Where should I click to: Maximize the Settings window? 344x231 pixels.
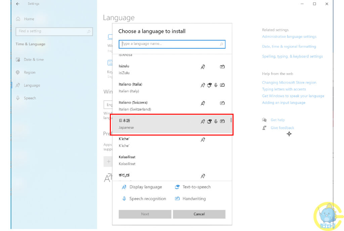[314, 4]
